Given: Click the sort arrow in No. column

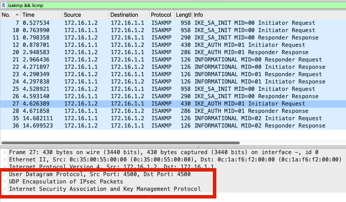Looking at the screenshot, I should 17,15.
